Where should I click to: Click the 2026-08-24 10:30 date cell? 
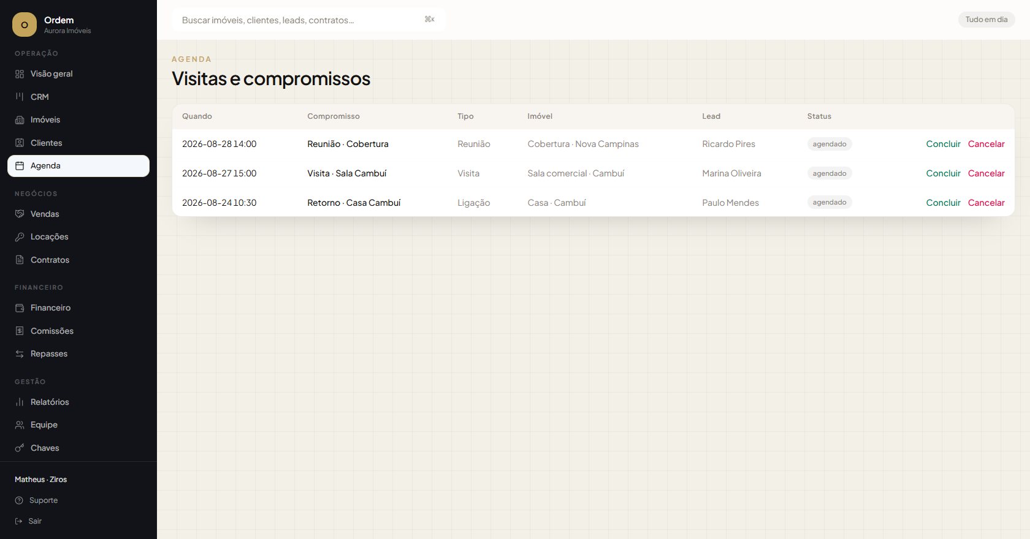pos(219,203)
